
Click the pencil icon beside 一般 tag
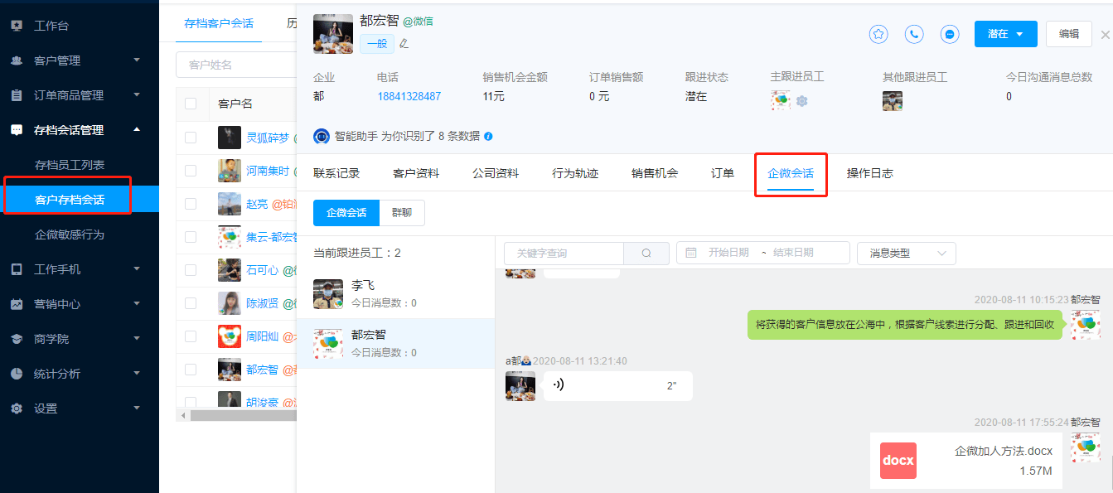click(404, 43)
